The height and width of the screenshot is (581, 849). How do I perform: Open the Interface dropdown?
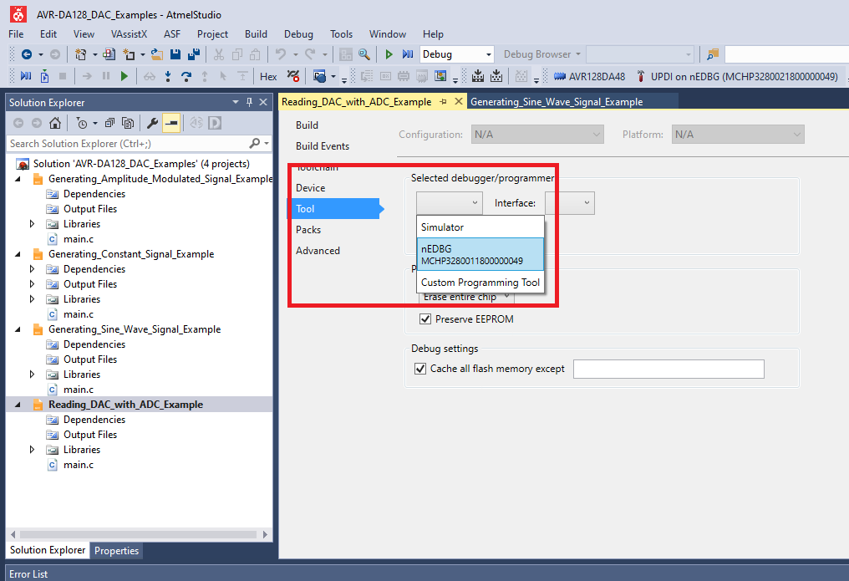569,203
